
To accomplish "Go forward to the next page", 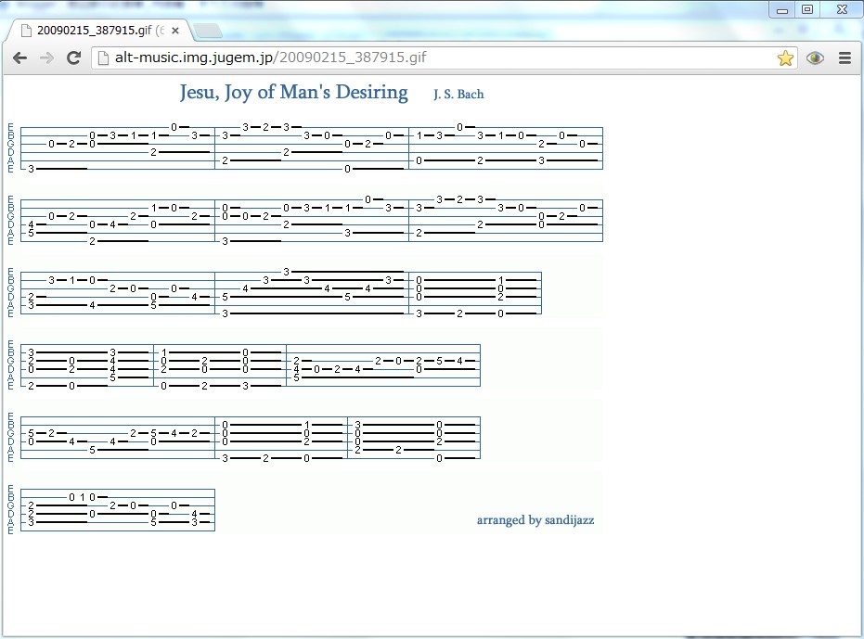I will point(46,58).
